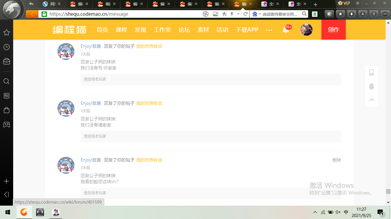Click the search magnifier in search box
This screenshot has width=391, height=219.
[305, 14]
